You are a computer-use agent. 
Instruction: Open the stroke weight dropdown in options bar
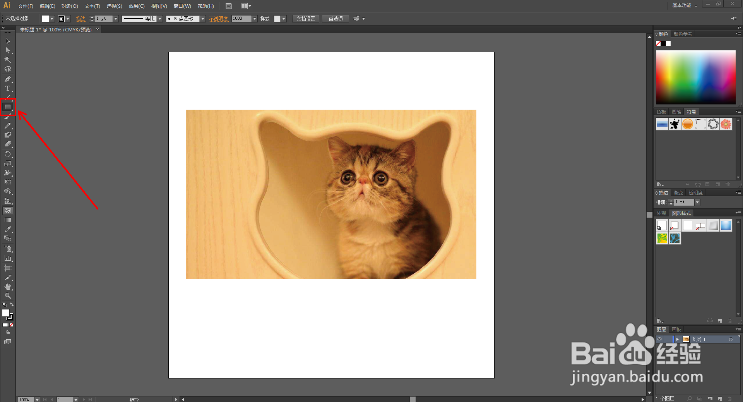116,19
